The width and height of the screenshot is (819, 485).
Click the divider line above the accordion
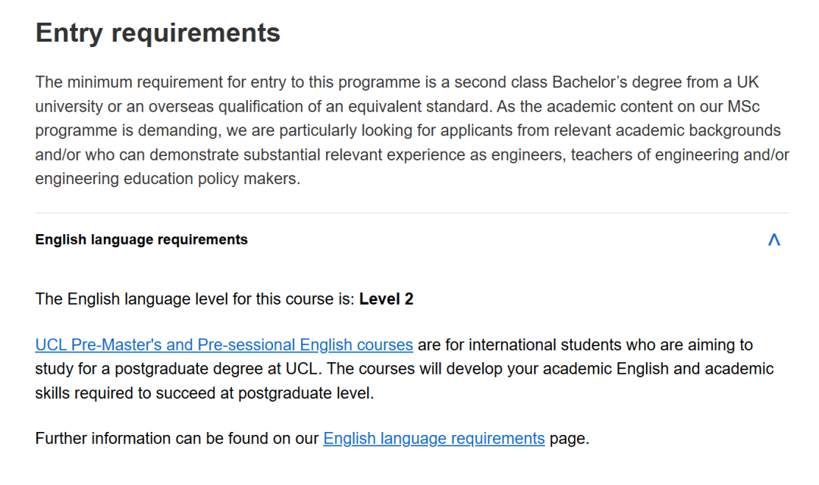412,213
